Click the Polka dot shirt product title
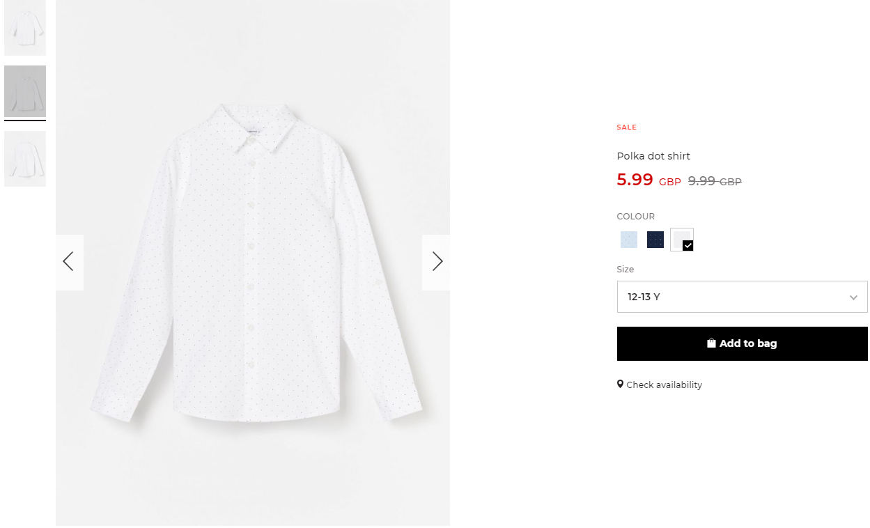Image resolution: width=870 pixels, height=528 pixels. (653, 156)
